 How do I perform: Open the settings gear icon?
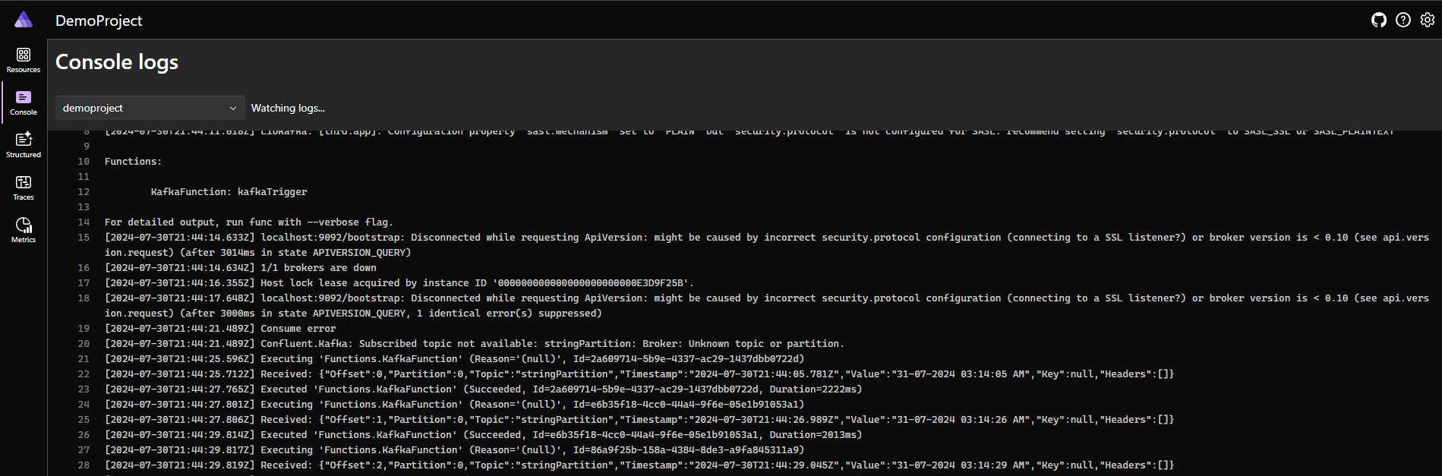pyautogui.click(x=1427, y=20)
